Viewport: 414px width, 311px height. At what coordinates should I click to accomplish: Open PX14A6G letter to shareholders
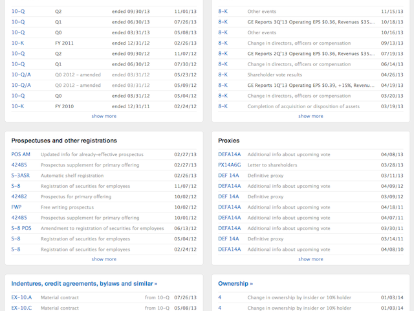[230, 165]
